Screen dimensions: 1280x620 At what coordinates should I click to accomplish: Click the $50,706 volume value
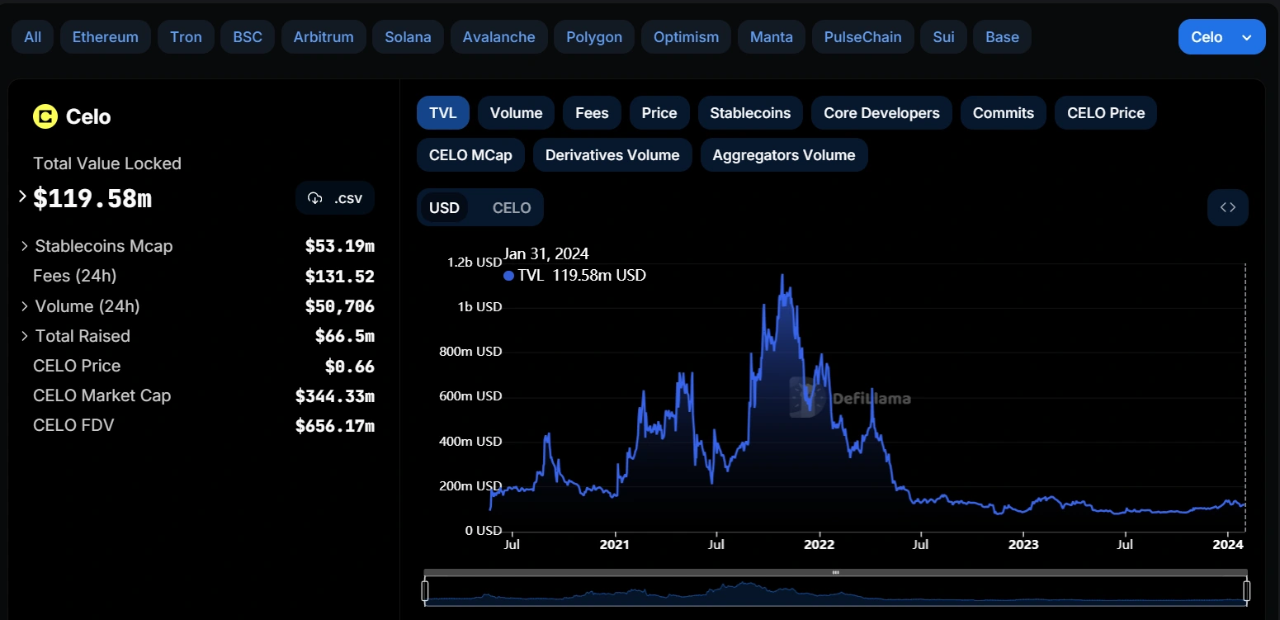tap(339, 306)
